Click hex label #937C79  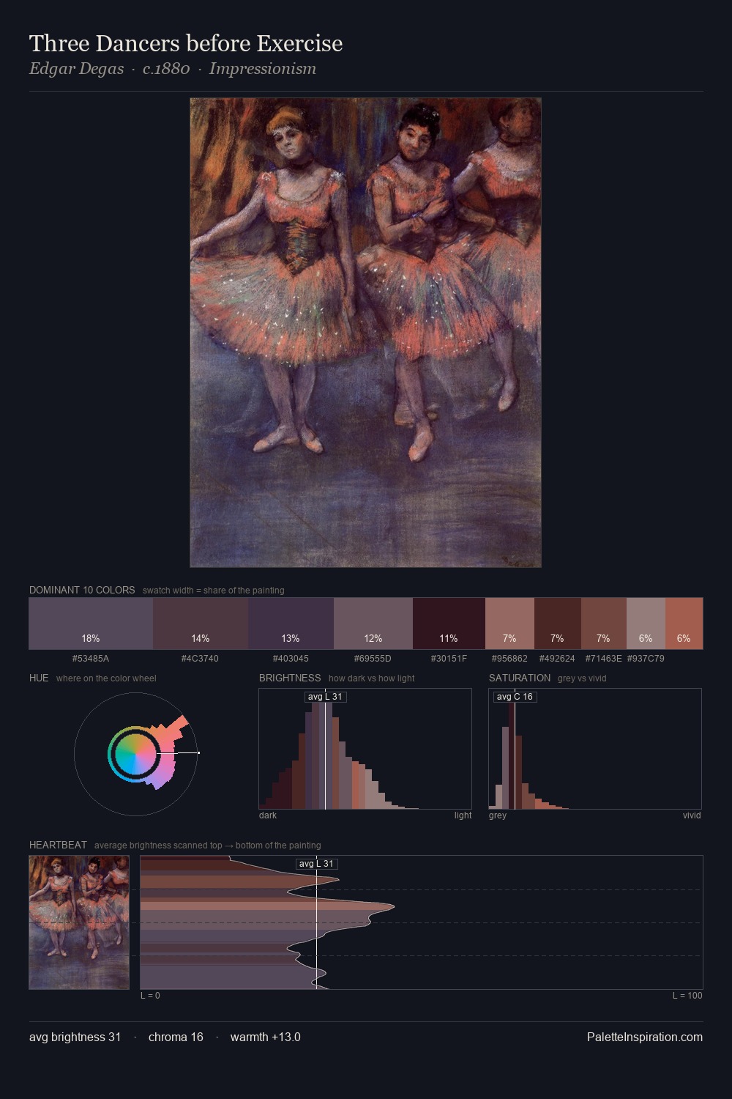click(646, 659)
